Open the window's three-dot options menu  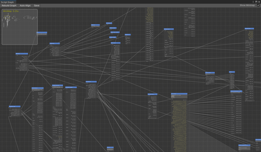[x=252, y=2]
